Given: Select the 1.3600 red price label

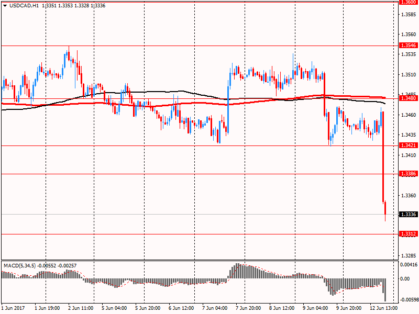Looking at the screenshot, I should [409, 2].
